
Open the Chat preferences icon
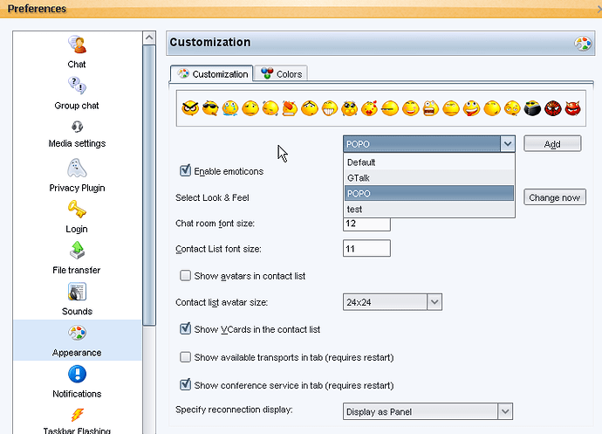point(77,45)
